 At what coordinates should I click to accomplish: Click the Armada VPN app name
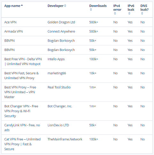coord(13,31)
